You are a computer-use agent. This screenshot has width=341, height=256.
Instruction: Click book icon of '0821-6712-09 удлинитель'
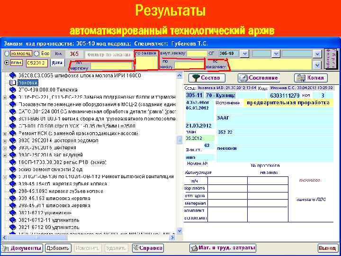(x=13, y=227)
